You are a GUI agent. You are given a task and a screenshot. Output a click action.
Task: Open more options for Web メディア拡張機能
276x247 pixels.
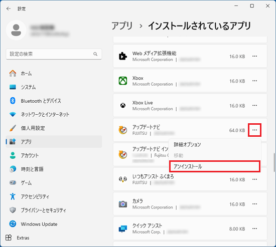pos(255,56)
